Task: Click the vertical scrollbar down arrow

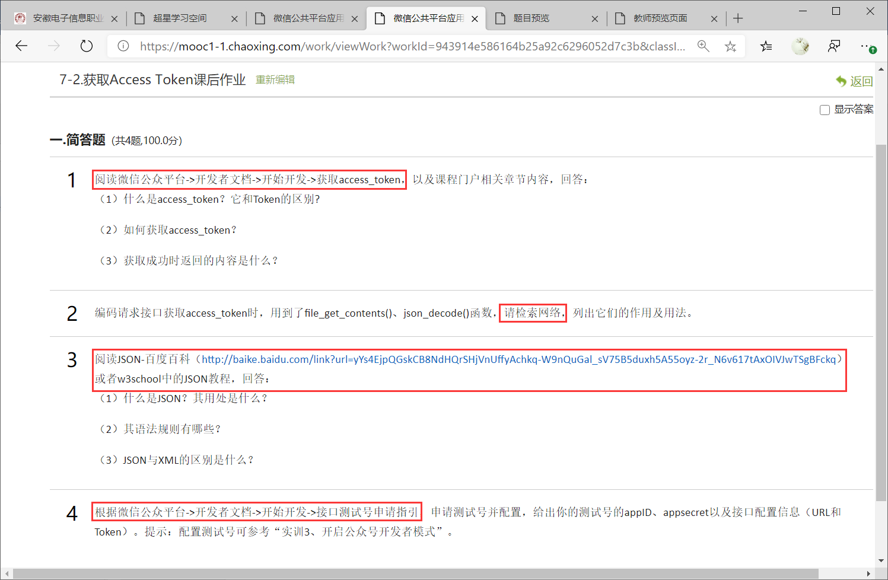Action: (x=881, y=560)
